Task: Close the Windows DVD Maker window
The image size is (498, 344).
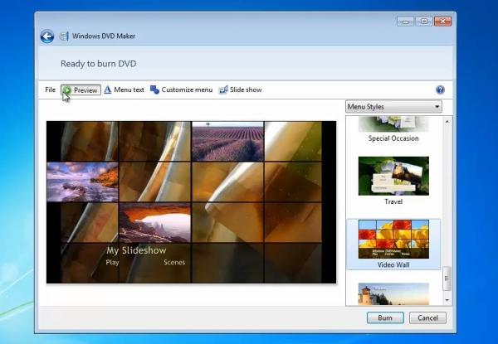Action: pyautogui.click(x=442, y=22)
